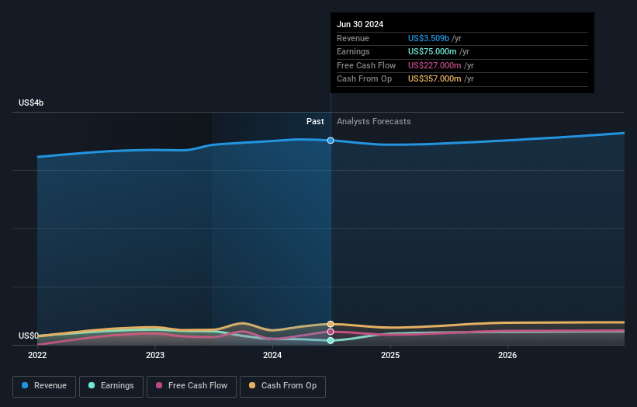Click the Jun 30 2024 tooltip date
The width and height of the screenshot is (637, 407).
pos(360,24)
